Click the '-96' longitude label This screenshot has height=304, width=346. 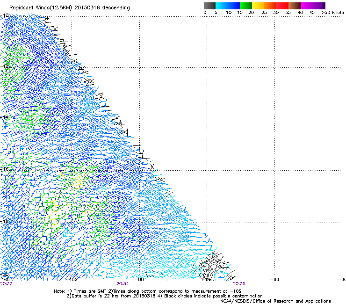click(207, 280)
